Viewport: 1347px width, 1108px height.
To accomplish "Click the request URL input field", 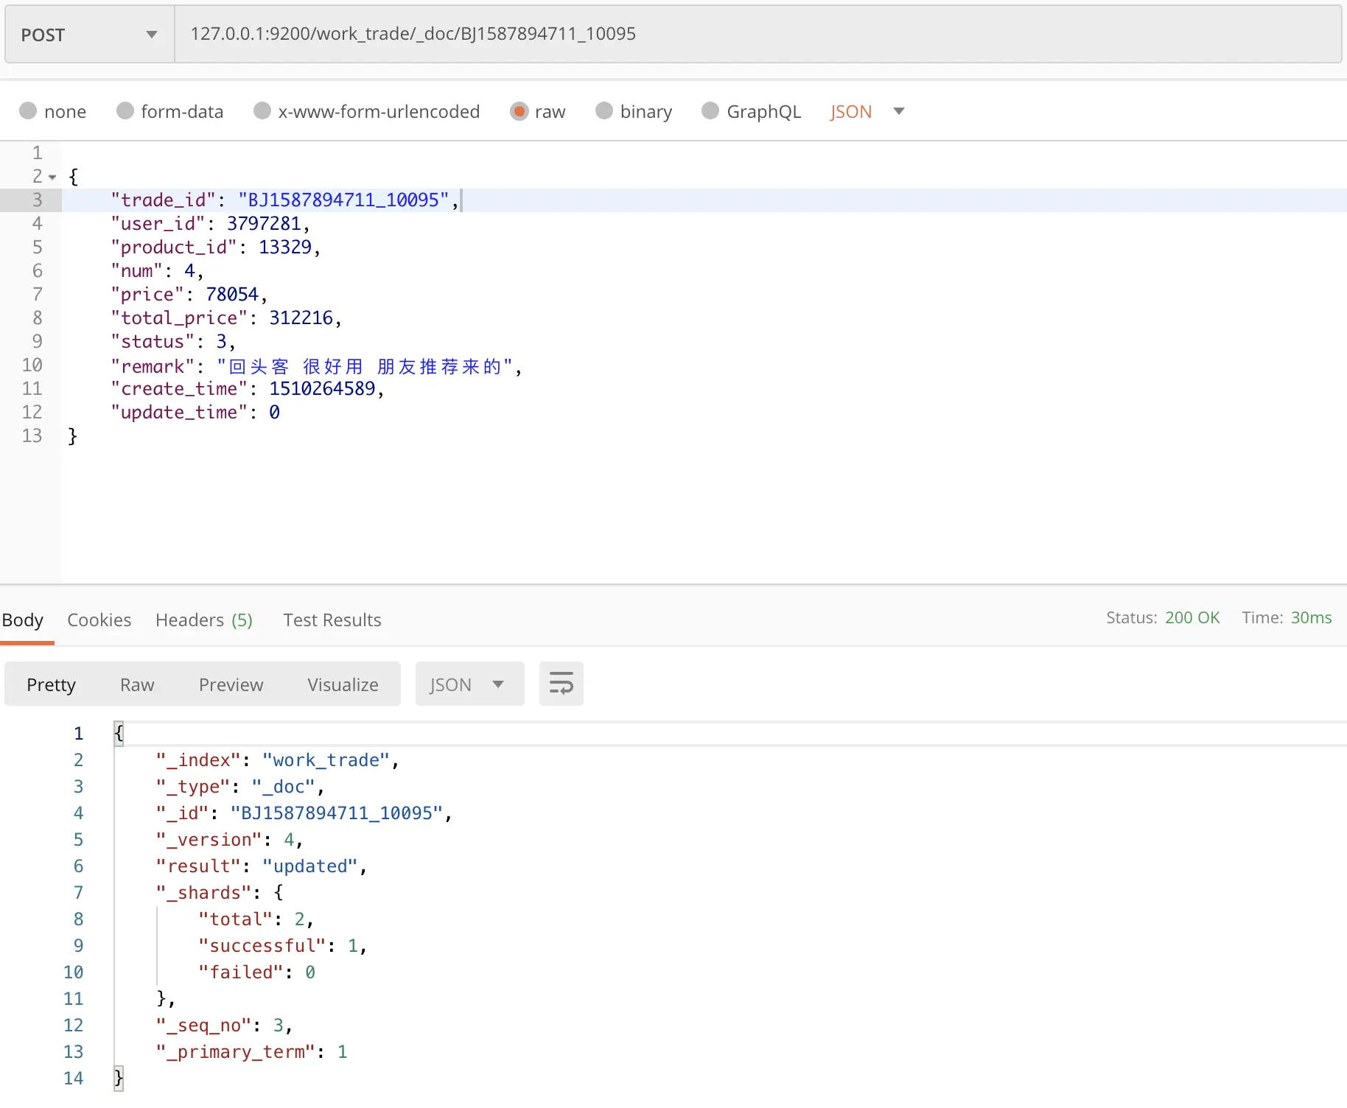I will coord(758,35).
